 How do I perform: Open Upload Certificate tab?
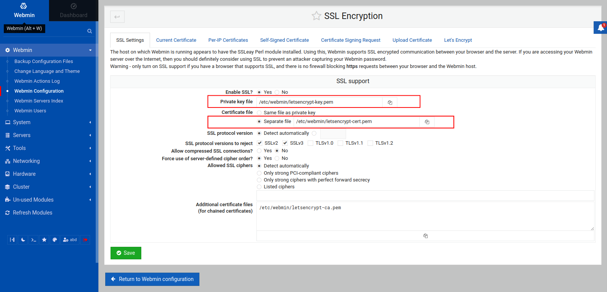click(x=412, y=40)
